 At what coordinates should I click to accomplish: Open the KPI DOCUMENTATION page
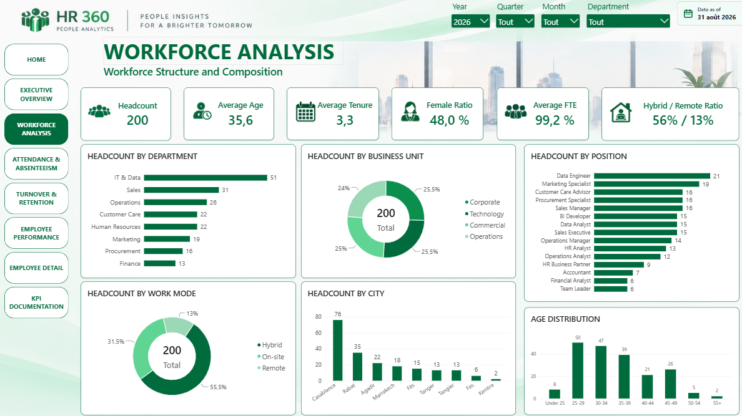36,302
